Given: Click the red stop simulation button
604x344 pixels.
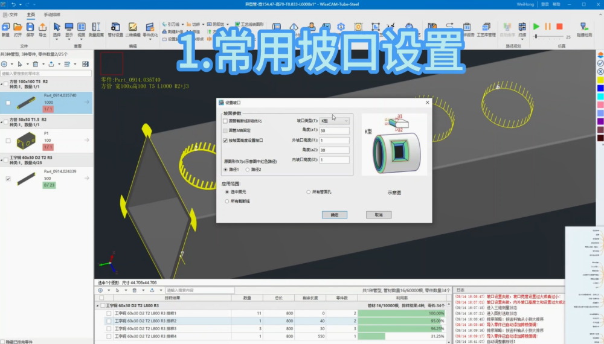Looking at the screenshot, I should point(559,27).
